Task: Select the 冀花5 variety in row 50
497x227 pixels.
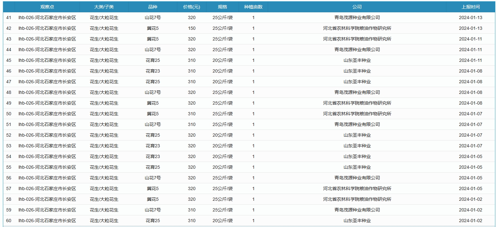Action: (x=153, y=114)
